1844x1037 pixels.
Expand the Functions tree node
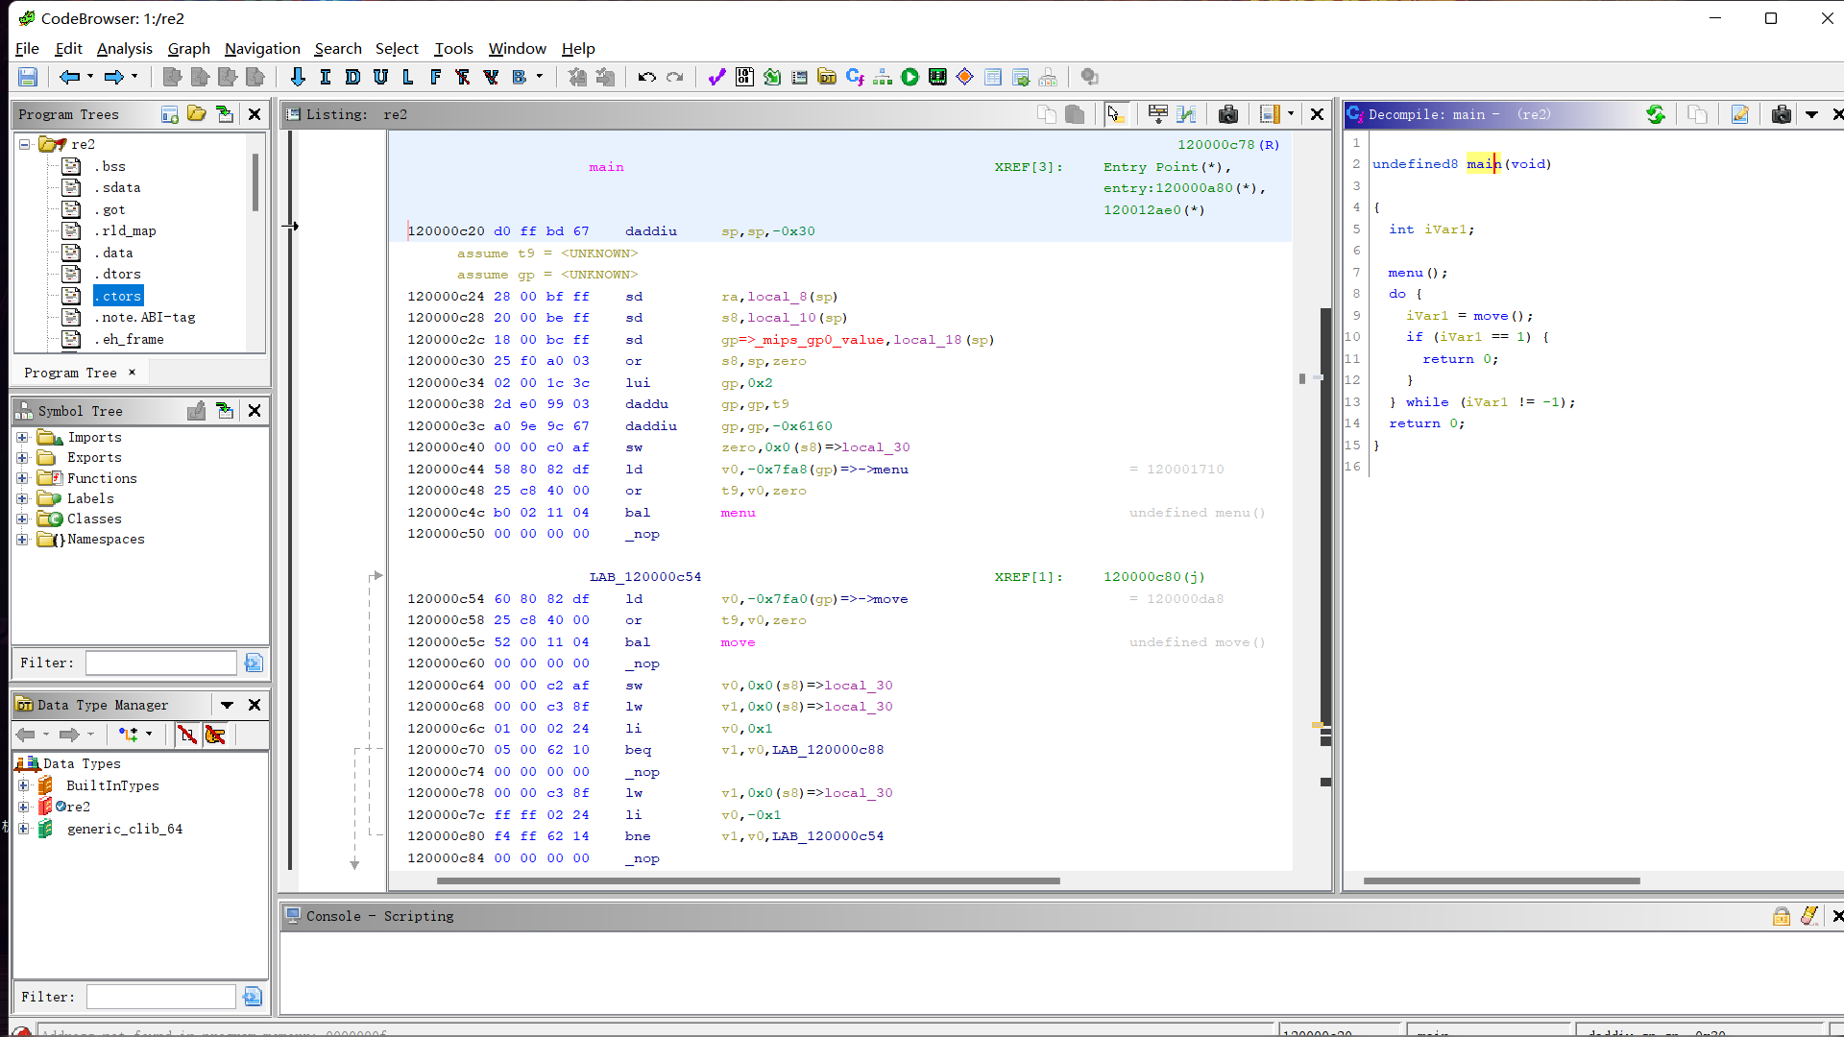coord(21,477)
